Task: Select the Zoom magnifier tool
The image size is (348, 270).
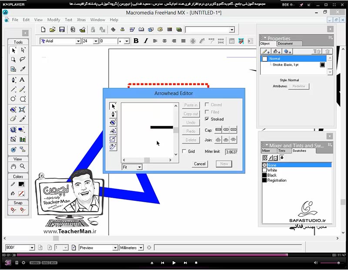Action: (23, 166)
